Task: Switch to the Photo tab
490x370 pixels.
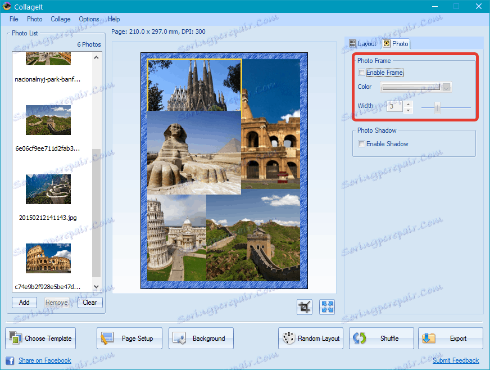Action: [396, 44]
